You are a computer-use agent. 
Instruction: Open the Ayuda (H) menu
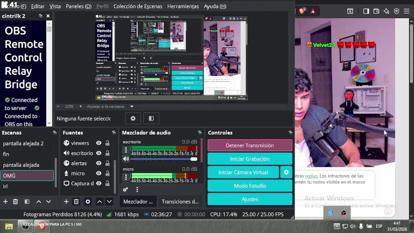[x=215, y=6]
